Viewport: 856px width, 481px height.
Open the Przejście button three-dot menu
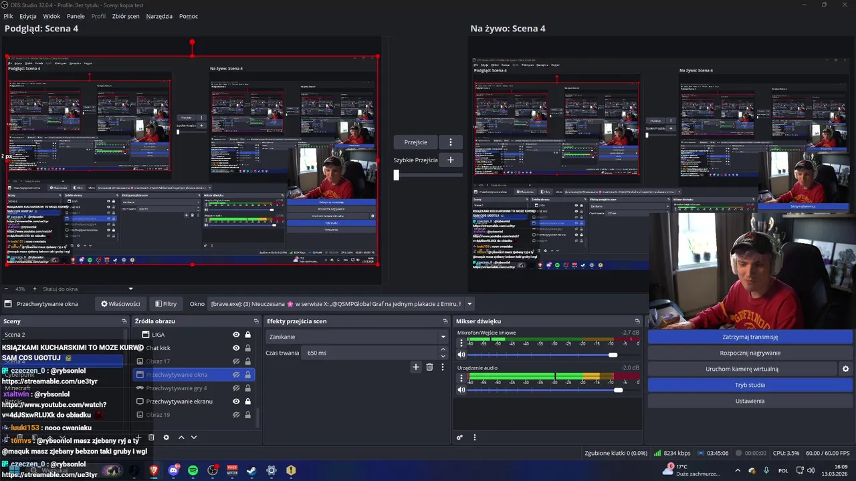coord(451,142)
